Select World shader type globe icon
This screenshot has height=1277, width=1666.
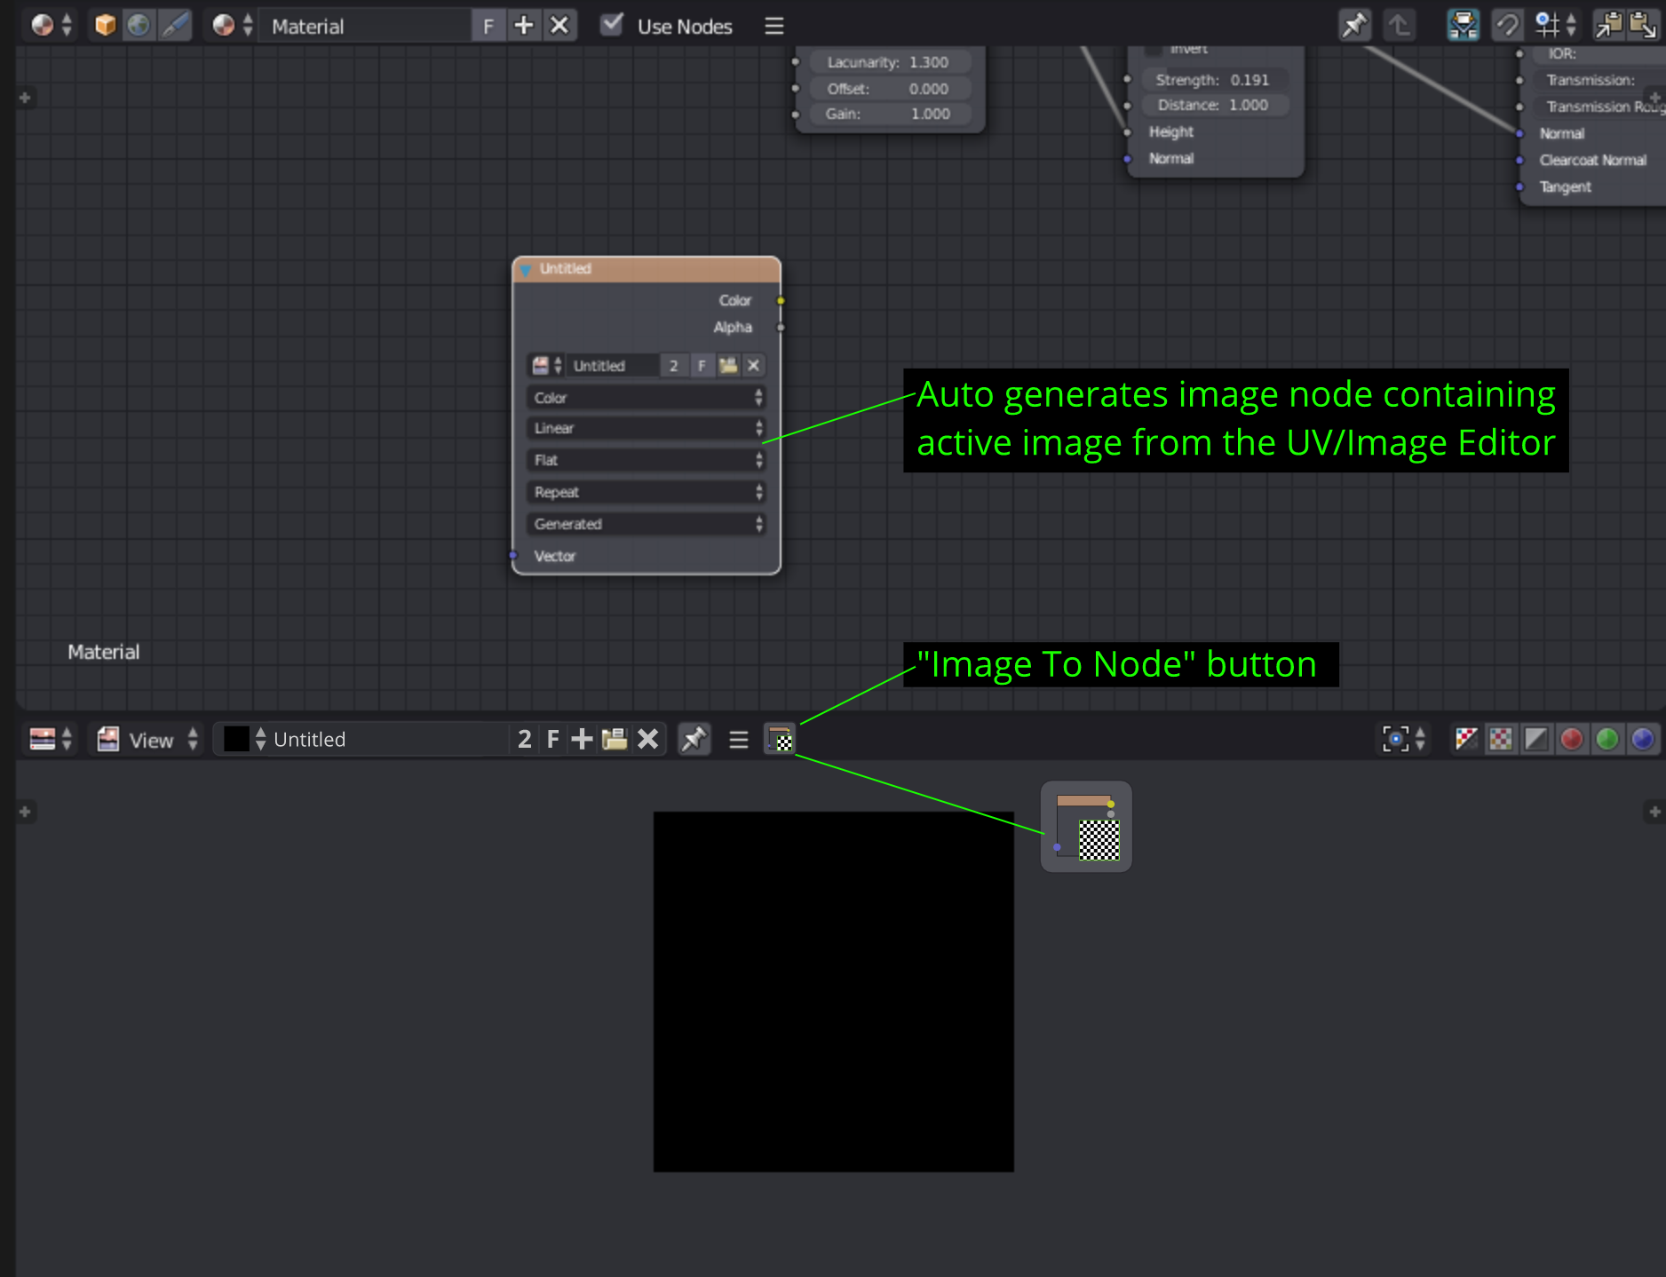[x=139, y=25]
